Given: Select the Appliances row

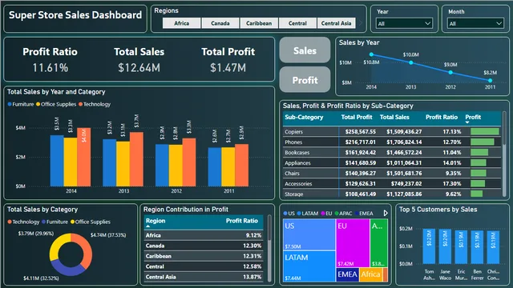Looking at the screenshot, I should pos(392,163).
